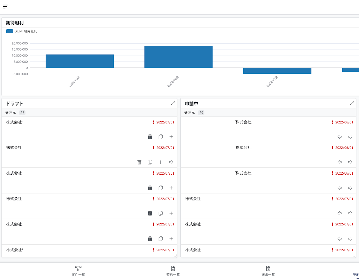The image size is (359, 279).
Task: Go to 契約一覧 tab
Action: pyautogui.click(x=173, y=271)
